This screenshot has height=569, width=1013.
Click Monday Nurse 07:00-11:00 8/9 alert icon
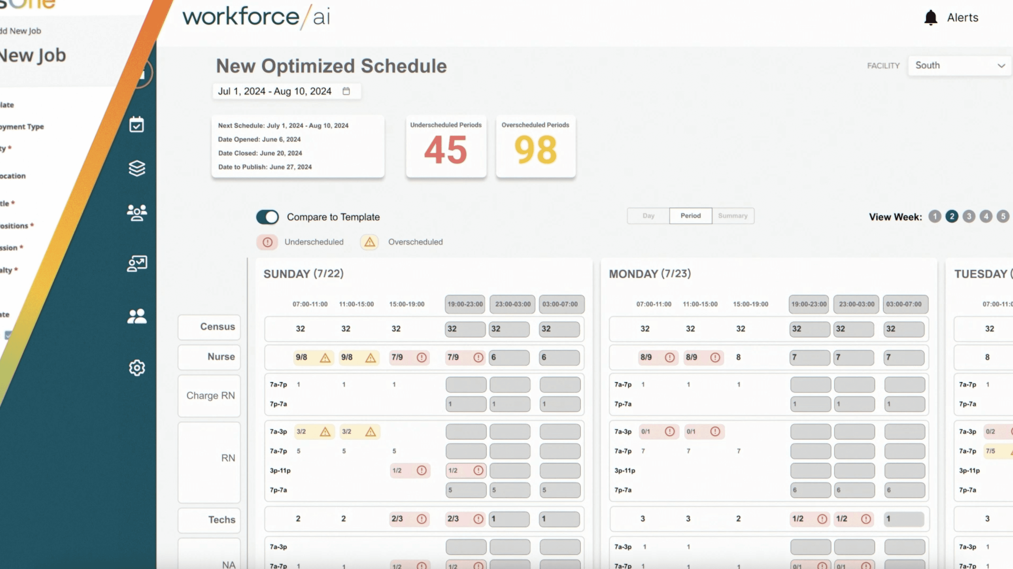pos(670,357)
